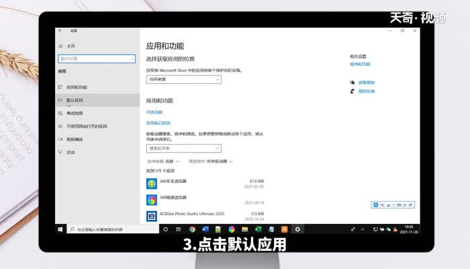Click the Settings gear on taskbar
The width and height of the screenshot is (470, 269).
[297, 229]
